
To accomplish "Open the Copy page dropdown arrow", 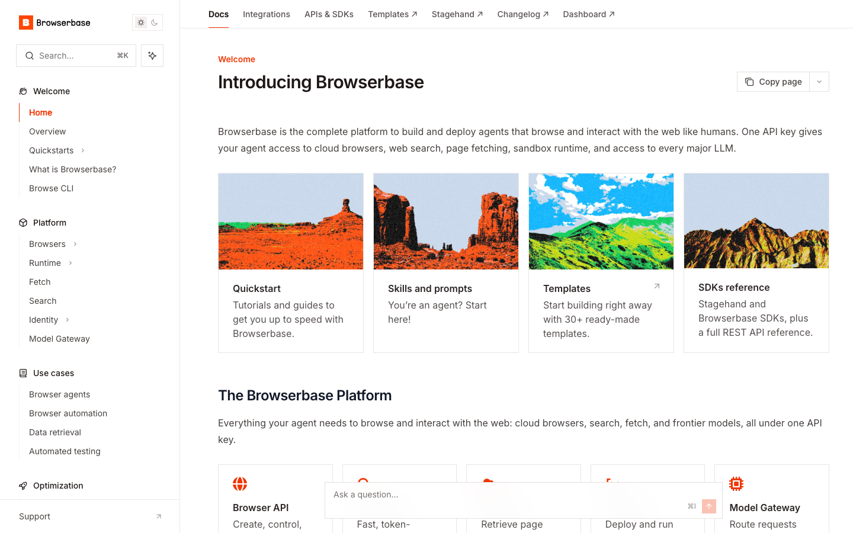I will [x=819, y=82].
